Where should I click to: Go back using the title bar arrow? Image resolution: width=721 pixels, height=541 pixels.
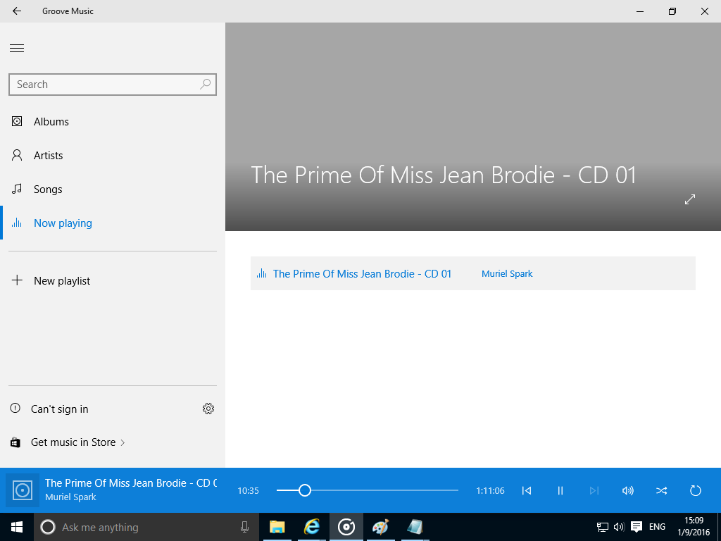point(17,11)
